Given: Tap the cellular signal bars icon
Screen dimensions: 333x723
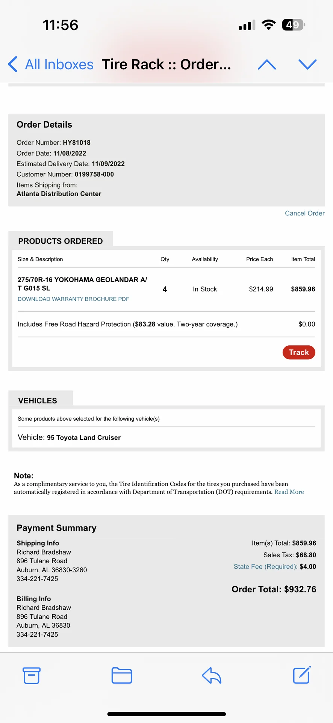Looking at the screenshot, I should (247, 25).
